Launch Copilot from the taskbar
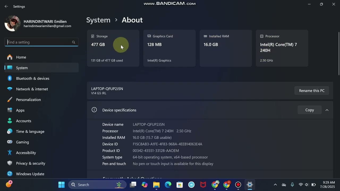Viewport: 340px width, 191px height. click(144, 185)
